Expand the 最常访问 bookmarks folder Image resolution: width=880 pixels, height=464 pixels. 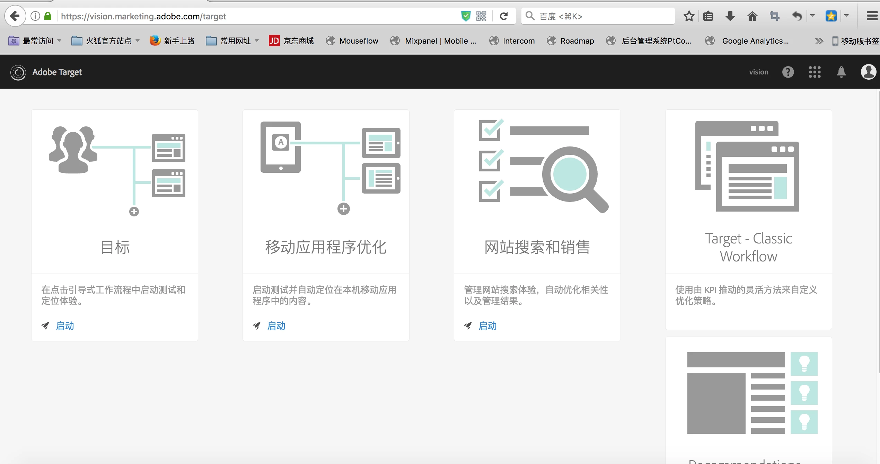coord(35,41)
